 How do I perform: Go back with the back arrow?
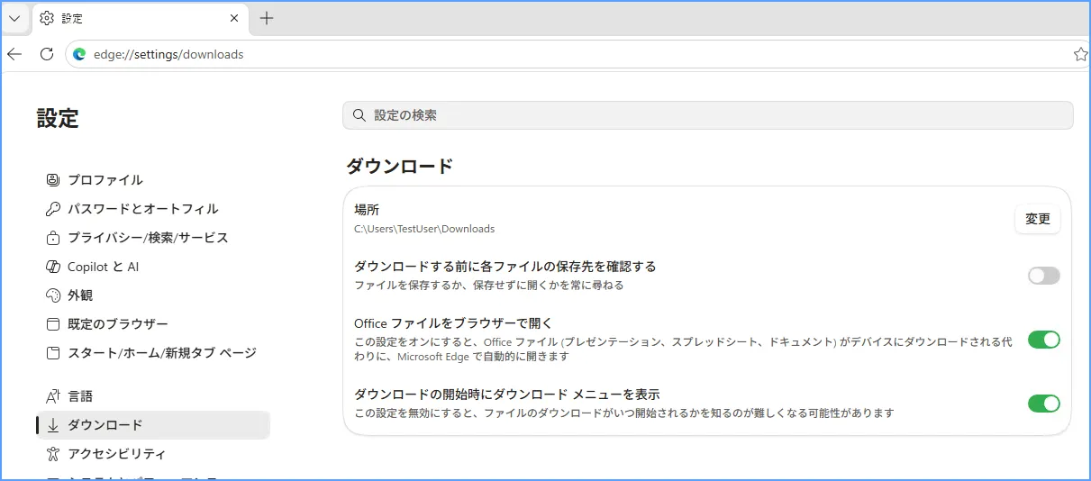pyautogui.click(x=14, y=54)
